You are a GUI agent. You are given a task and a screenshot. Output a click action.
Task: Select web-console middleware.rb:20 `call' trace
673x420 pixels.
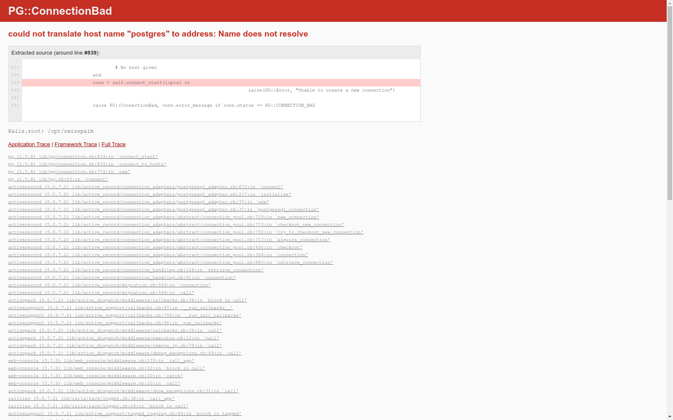pos(94,383)
